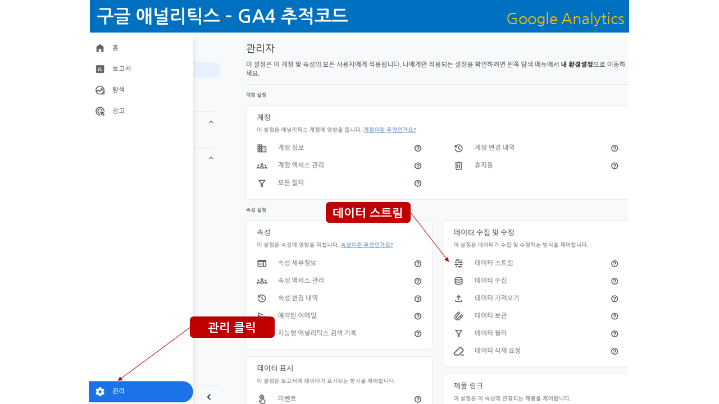Image resolution: width=719 pixels, height=404 pixels.
Task: Collapse the side panel with left chevron
Action: (x=209, y=397)
